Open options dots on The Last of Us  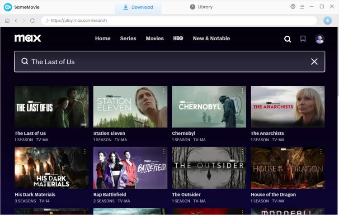tap(85, 91)
